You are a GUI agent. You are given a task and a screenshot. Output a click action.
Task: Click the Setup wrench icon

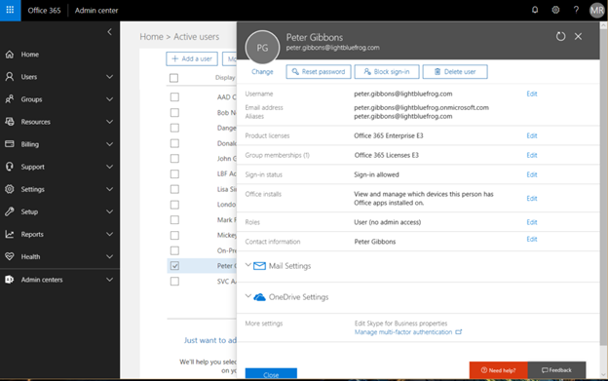10,211
